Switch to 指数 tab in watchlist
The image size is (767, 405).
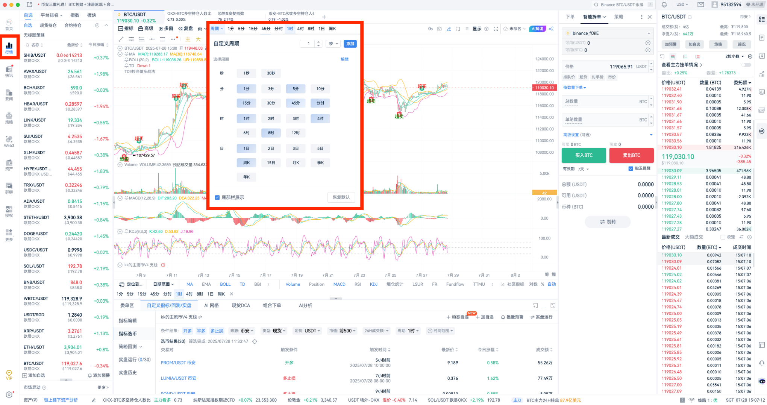75,15
